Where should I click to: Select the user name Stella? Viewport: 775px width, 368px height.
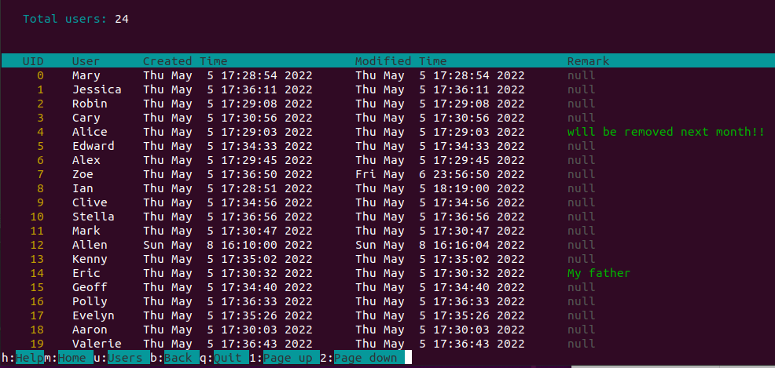click(x=94, y=217)
